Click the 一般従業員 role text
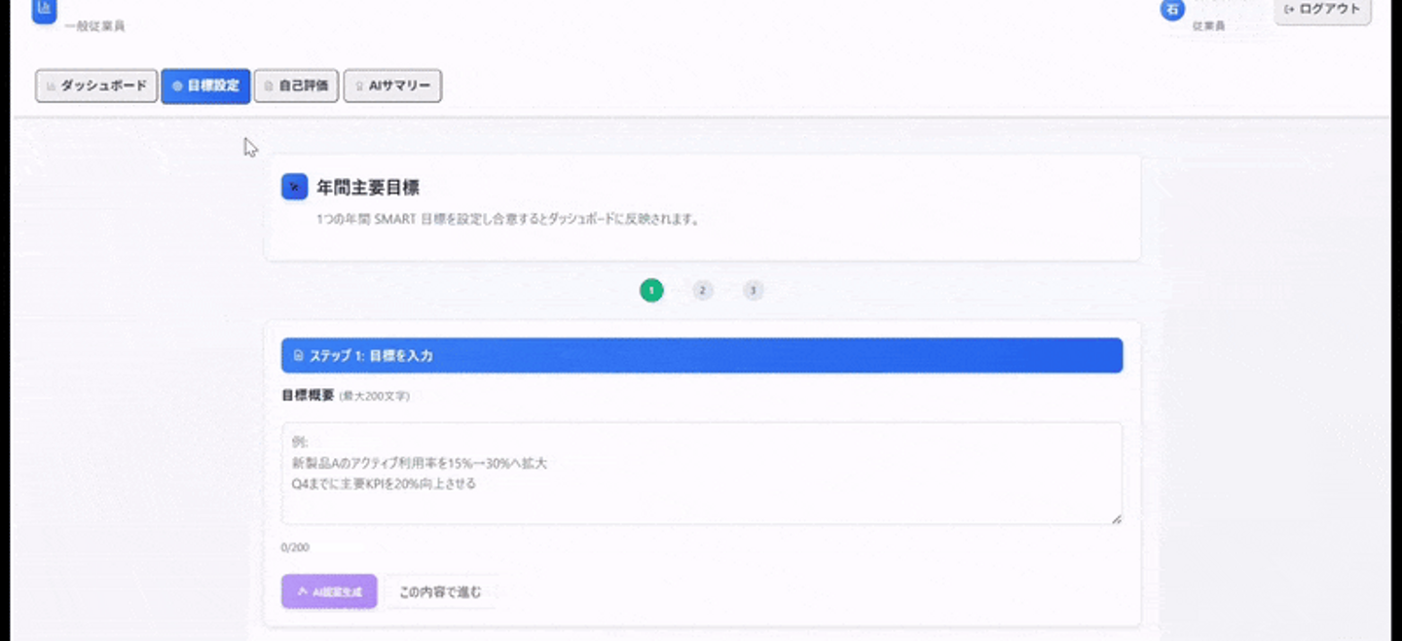 click(x=94, y=26)
